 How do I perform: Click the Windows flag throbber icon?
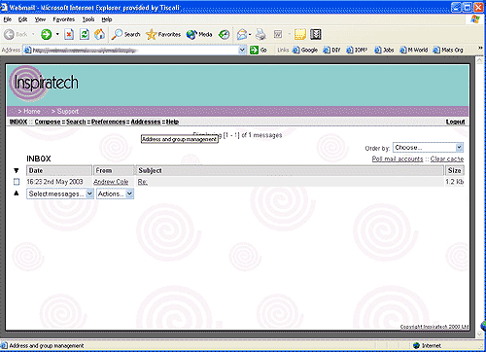click(x=475, y=19)
